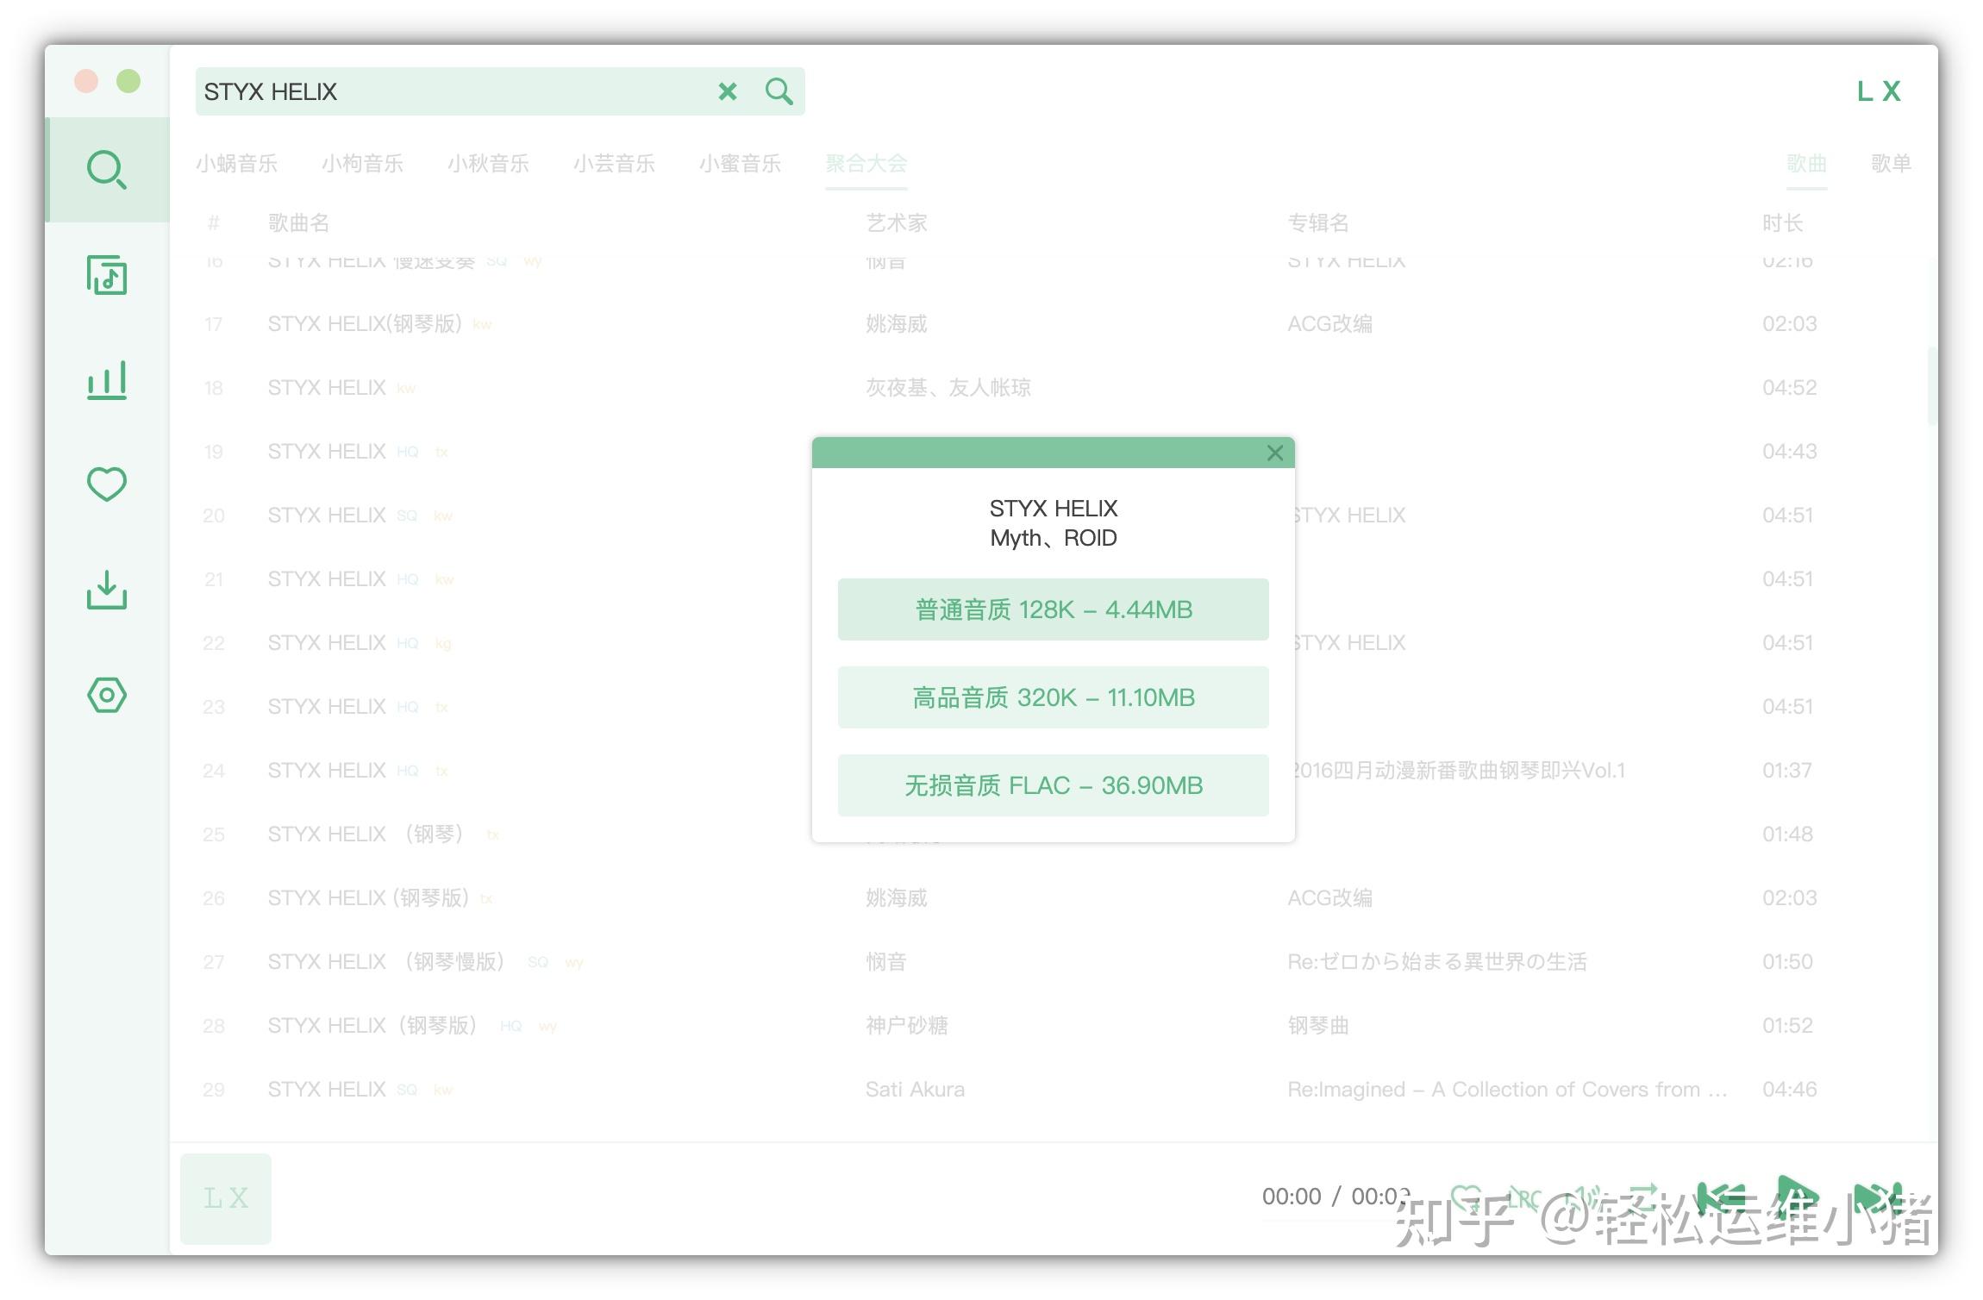Download 无损音质 FLAC version
Viewport: 1983px width, 1300px height.
(1053, 785)
